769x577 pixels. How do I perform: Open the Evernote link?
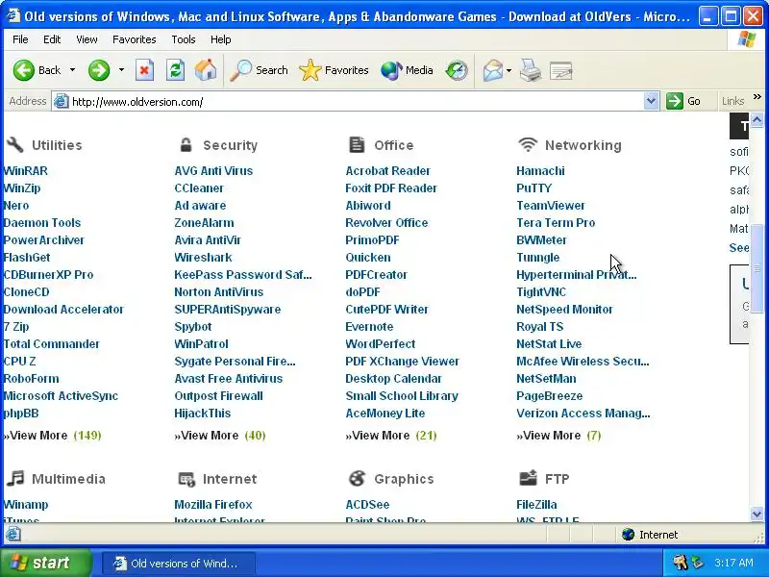[369, 326]
